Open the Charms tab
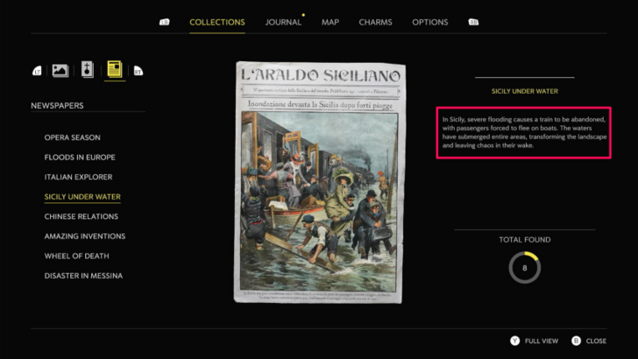Screen dimensions: 638x359 [376, 23]
